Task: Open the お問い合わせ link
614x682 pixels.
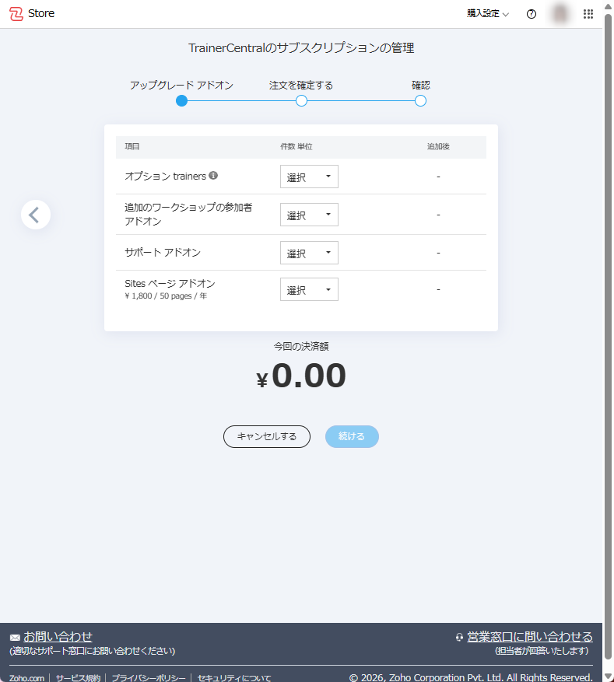Action: (58, 637)
